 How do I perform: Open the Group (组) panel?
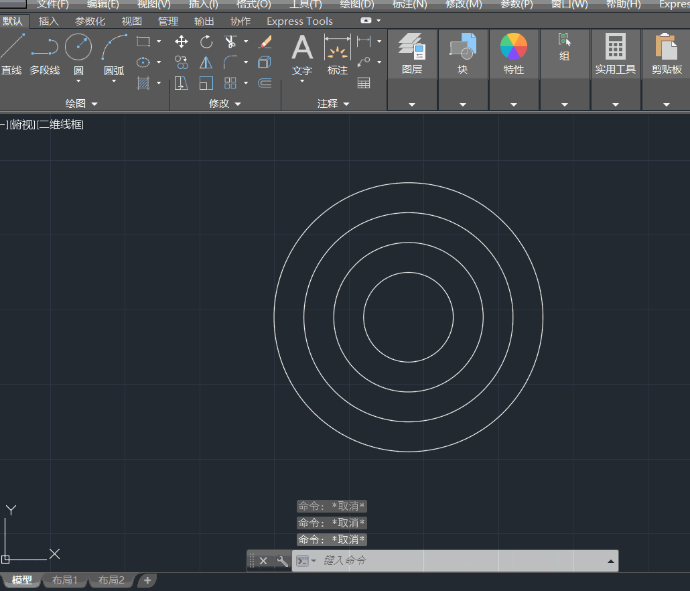coord(565,48)
